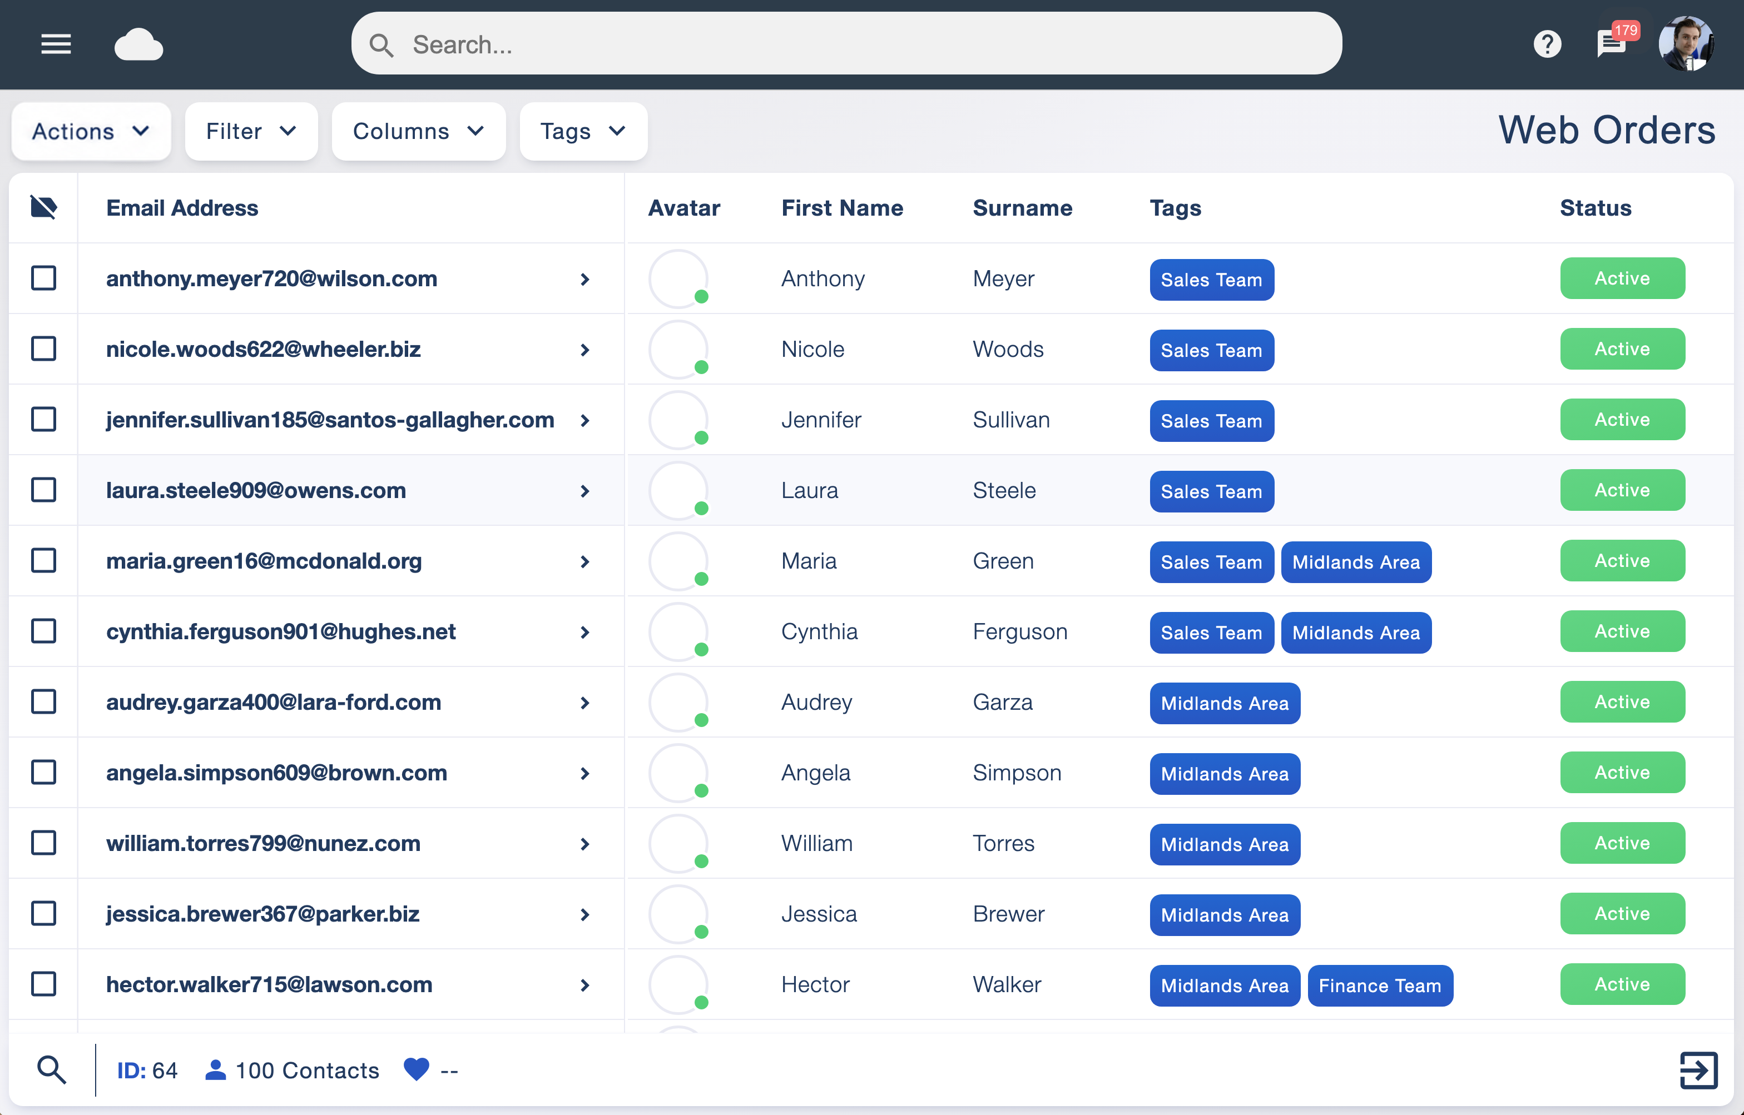Tick checkbox for william.torres799@nunez.com

pyautogui.click(x=44, y=843)
